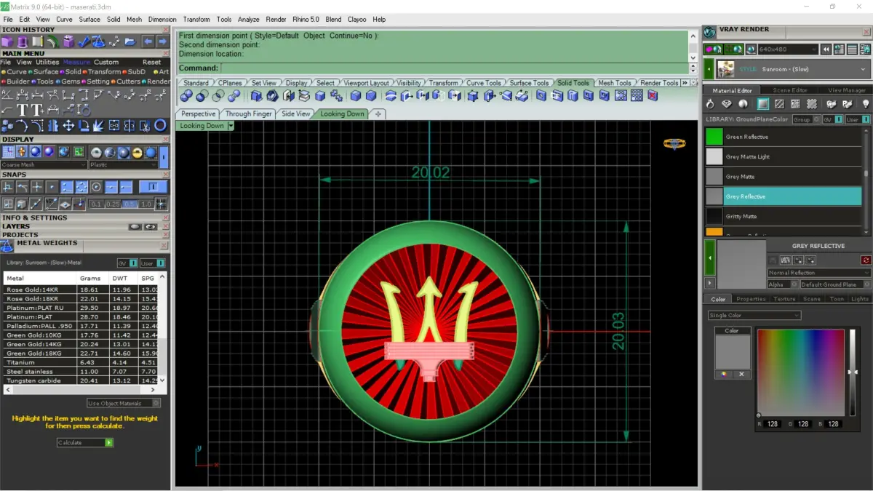Click the Command input field
This screenshot has width=873, height=491.
click(455, 68)
